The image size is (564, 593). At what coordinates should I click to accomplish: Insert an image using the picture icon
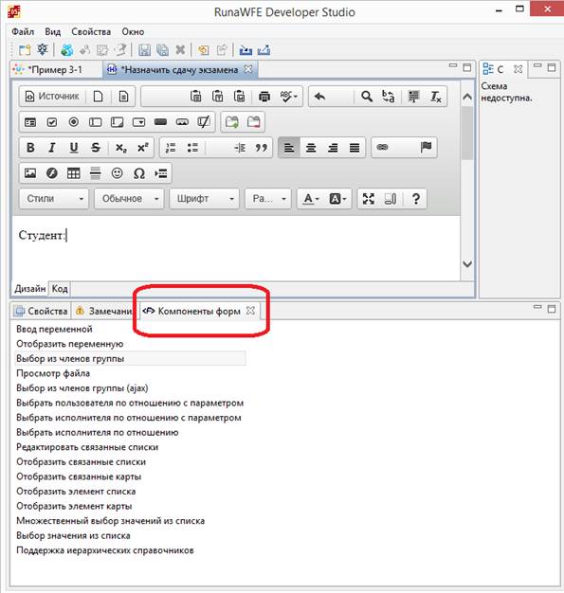[30, 173]
